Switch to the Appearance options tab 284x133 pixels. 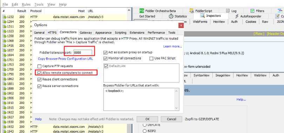tap(103, 33)
